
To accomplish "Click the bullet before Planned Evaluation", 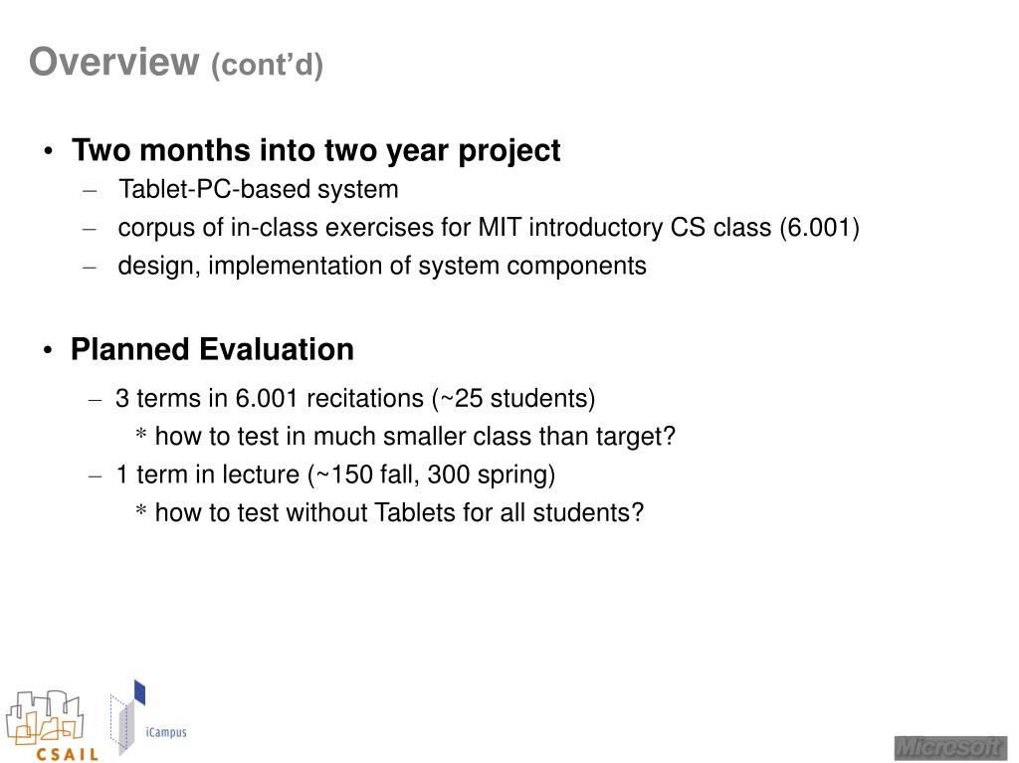I will pyautogui.click(x=48, y=350).
